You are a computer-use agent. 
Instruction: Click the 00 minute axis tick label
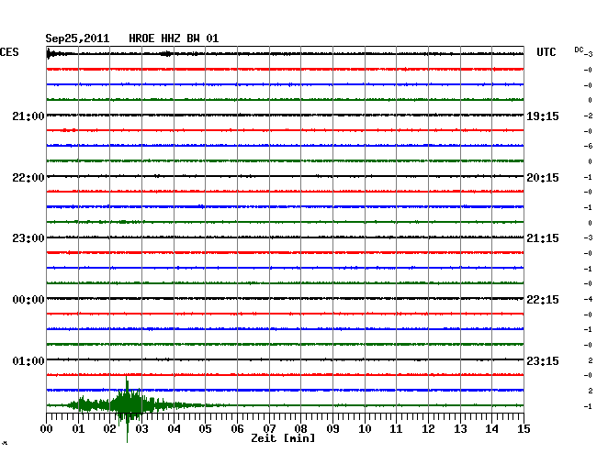[47, 428]
